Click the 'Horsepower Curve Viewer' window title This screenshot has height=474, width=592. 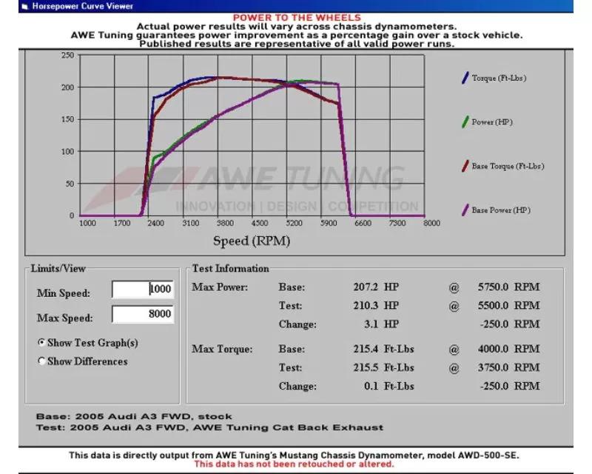click(x=82, y=7)
